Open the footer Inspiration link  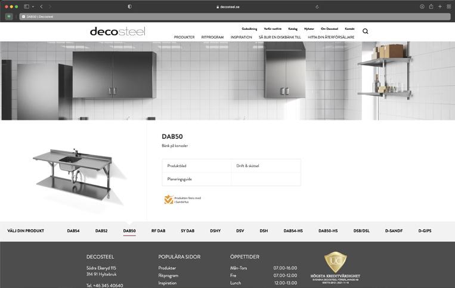(x=168, y=283)
